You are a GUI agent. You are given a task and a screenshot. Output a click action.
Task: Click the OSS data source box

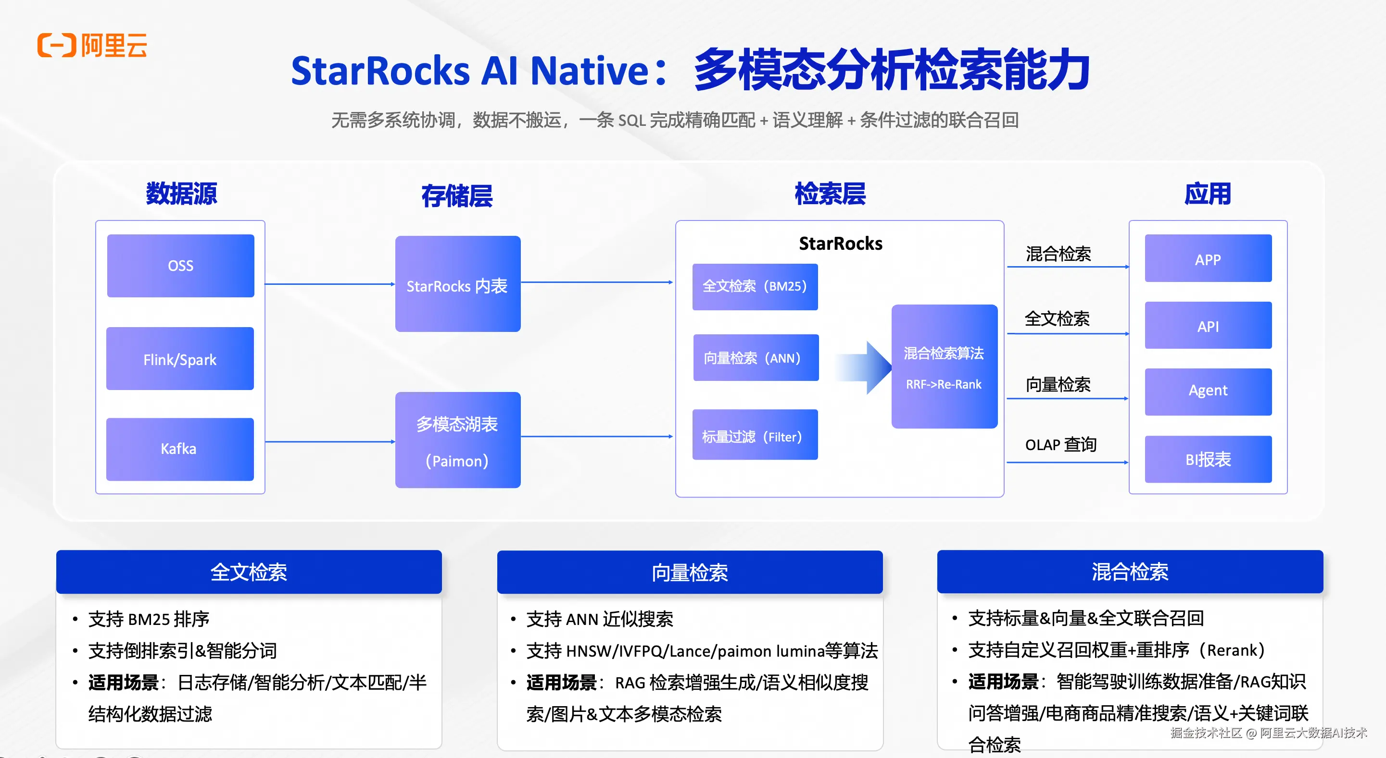click(x=180, y=266)
